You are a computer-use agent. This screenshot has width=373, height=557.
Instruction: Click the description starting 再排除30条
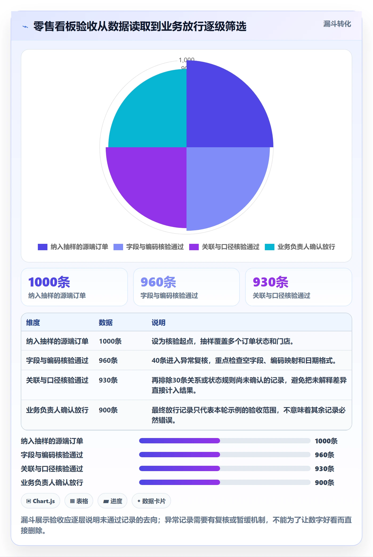[249, 385]
